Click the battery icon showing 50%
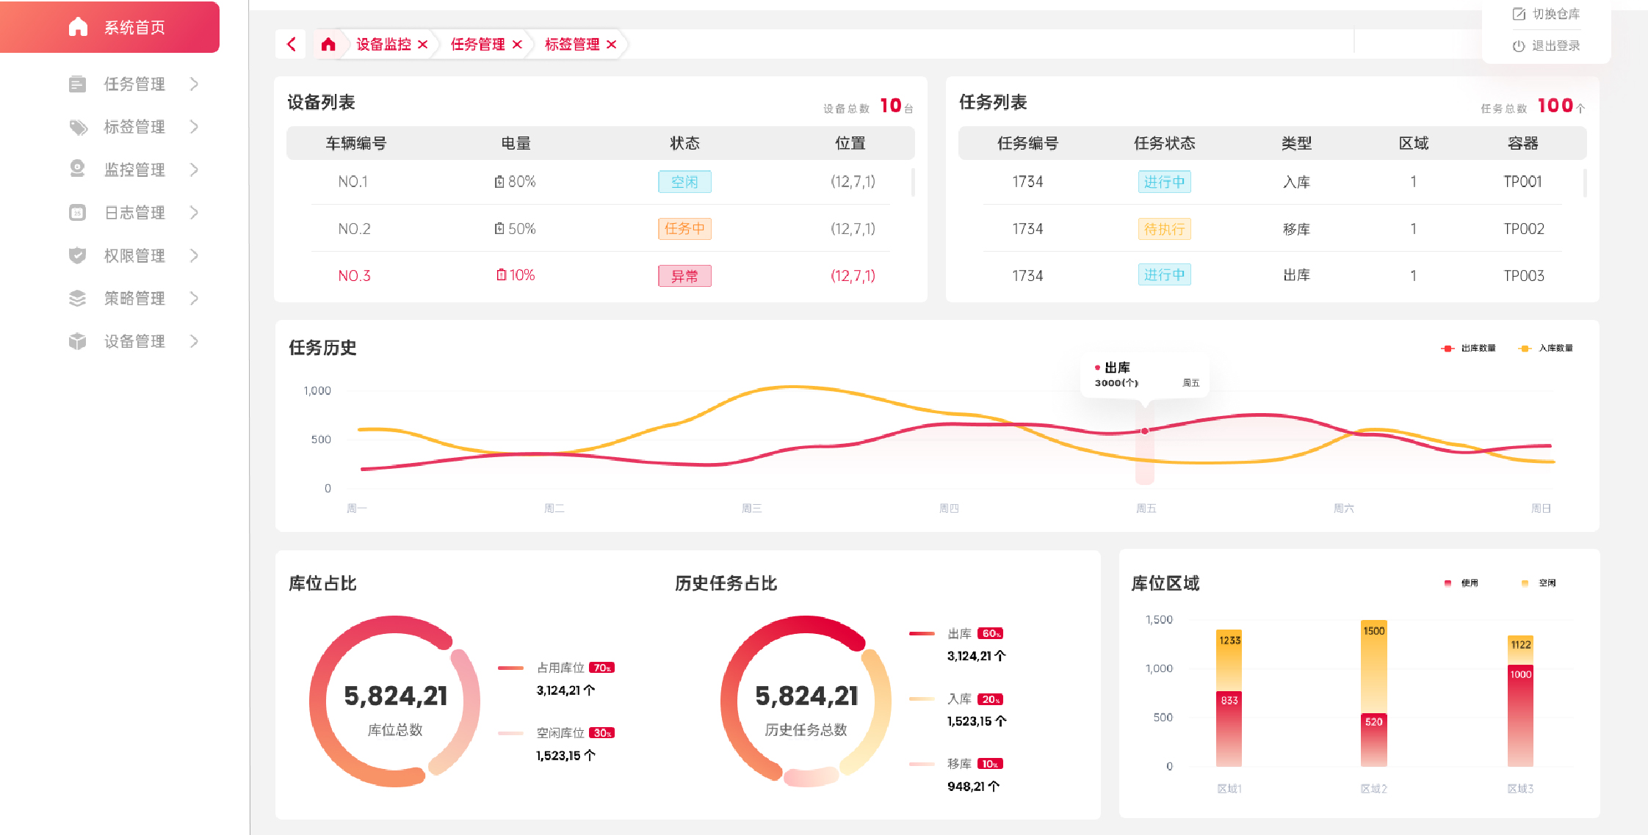The width and height of the screenshot is (1648, 835). tap(499, 229)
